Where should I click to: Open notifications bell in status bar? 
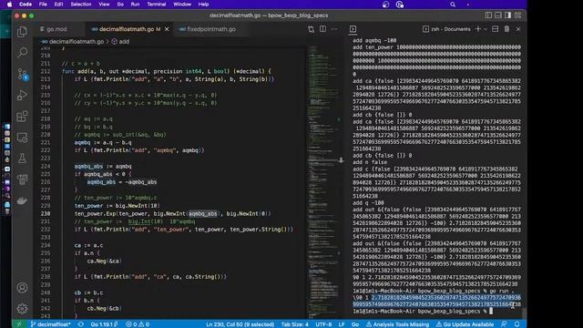tap(517, 324)
